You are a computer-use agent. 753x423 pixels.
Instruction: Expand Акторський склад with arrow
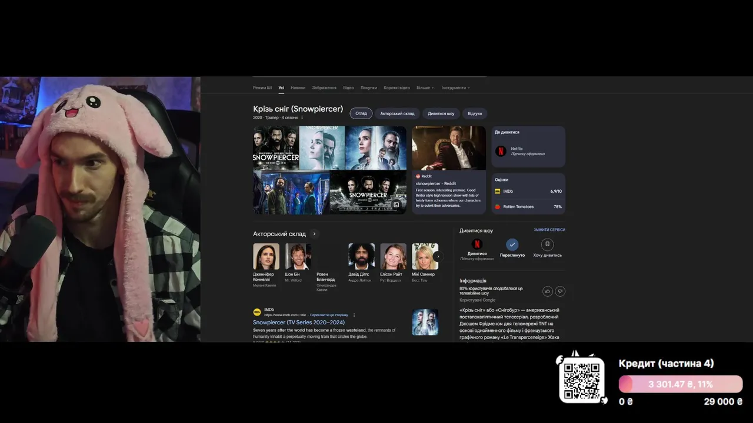coord(314,234)
